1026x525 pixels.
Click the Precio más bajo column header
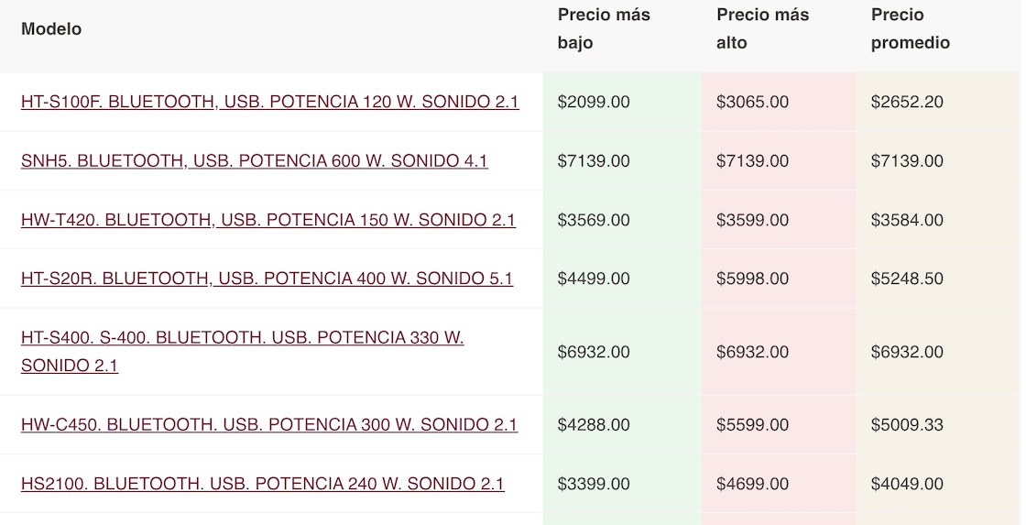coord(603,29)
